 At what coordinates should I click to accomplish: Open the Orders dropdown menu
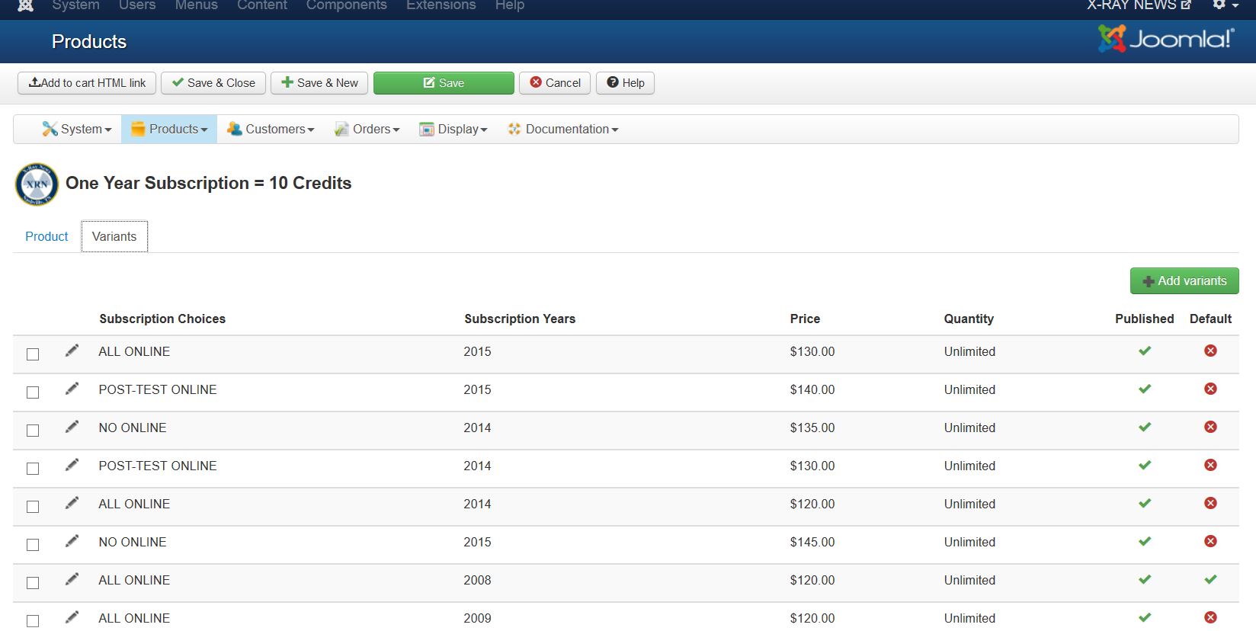coord(367,130)
